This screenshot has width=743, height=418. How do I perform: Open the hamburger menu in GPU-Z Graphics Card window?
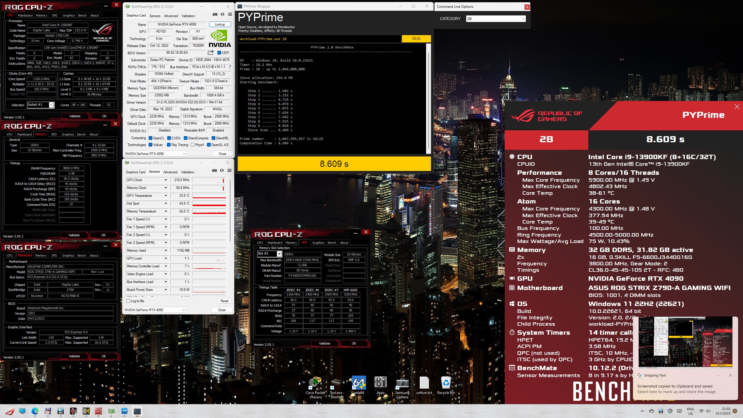tap(230, 14)
